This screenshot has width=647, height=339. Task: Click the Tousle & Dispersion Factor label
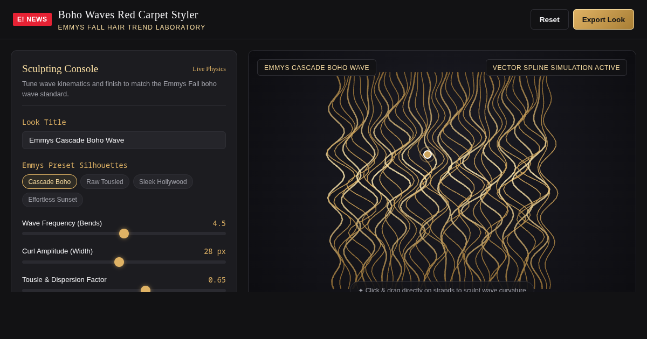(65, 280)
